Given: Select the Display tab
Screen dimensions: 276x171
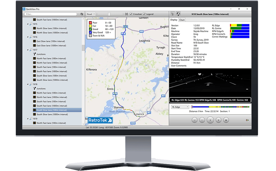Looking at the screenshot, I should coord(174,20).
